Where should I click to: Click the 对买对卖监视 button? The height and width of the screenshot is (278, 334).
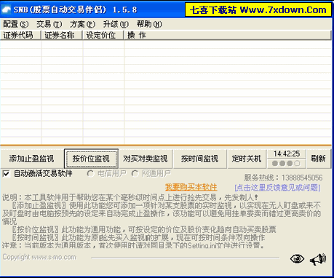click(146, 159)
